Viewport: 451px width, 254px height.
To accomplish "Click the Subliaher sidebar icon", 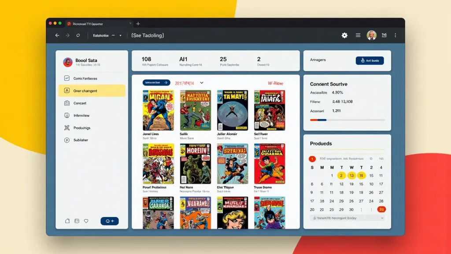I will 67,140.
